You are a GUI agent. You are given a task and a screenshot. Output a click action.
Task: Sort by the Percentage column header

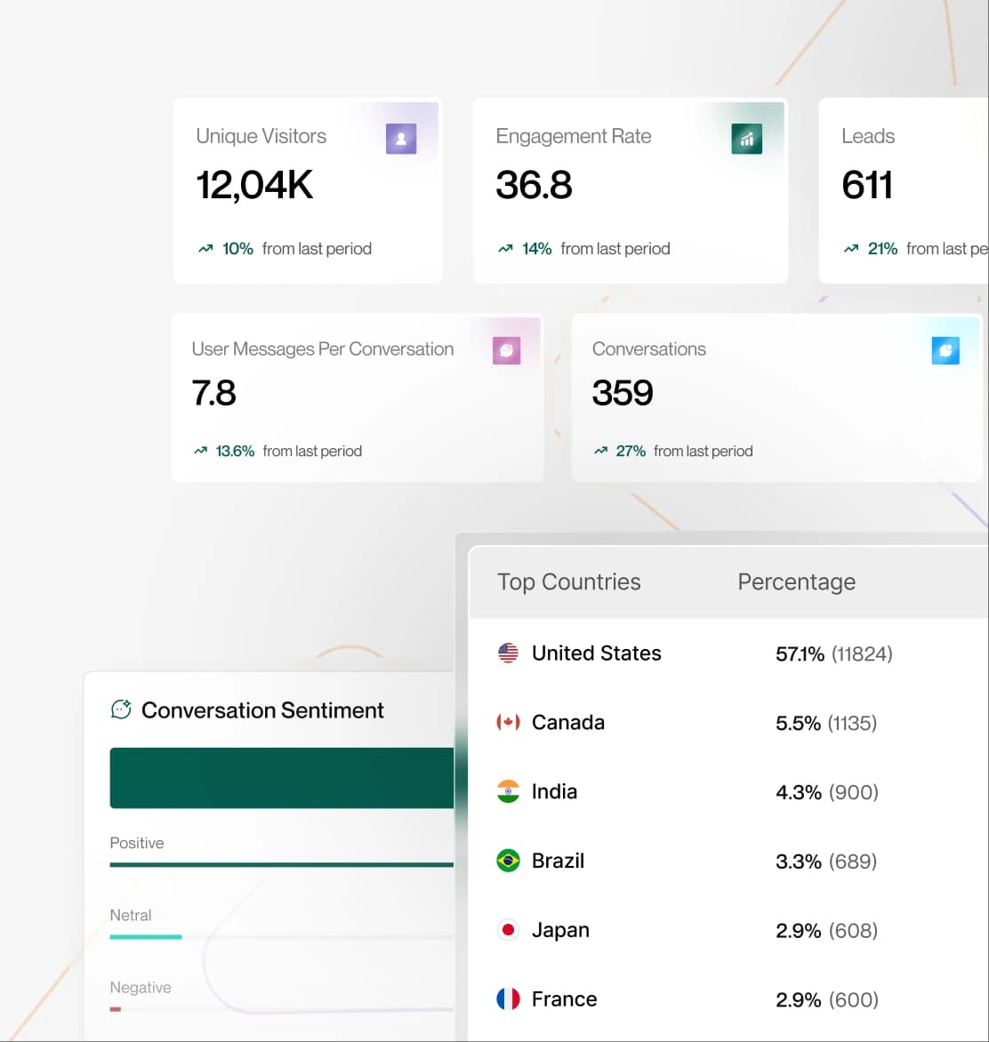796,582
